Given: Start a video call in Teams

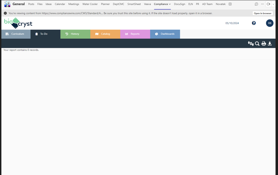Looking at the screenshot, I should [268, 4].
